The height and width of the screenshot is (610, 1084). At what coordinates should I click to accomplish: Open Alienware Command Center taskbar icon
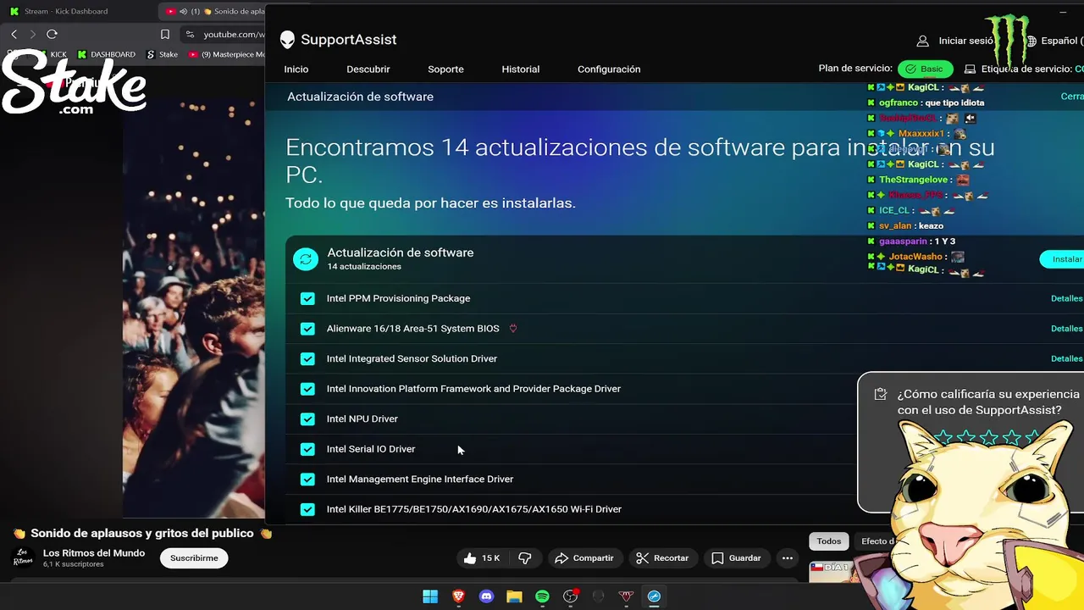(x=599, y=596)
